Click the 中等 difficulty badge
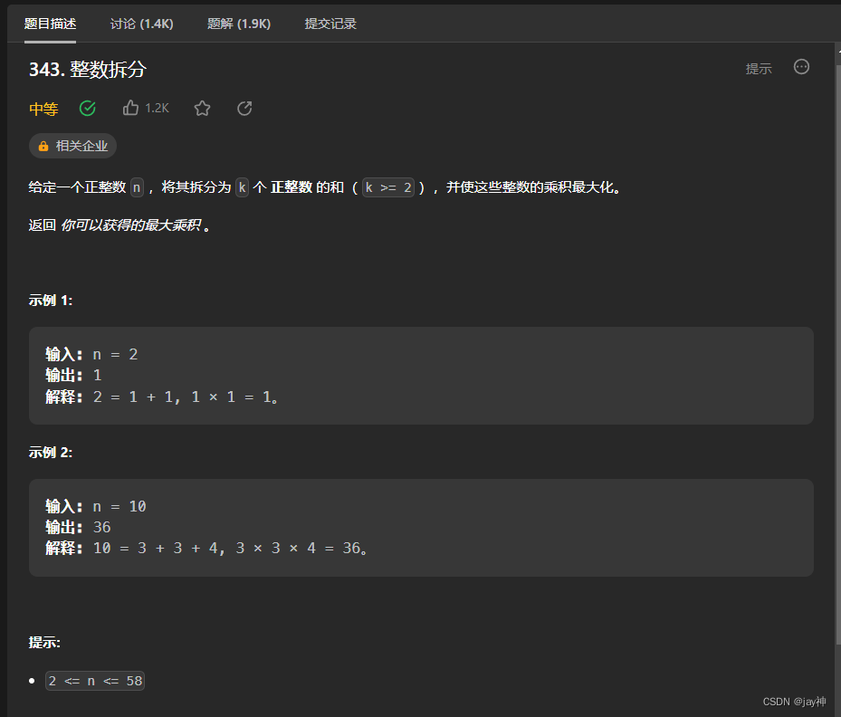The height and width of the screenshot is (717, 841). 43,108
